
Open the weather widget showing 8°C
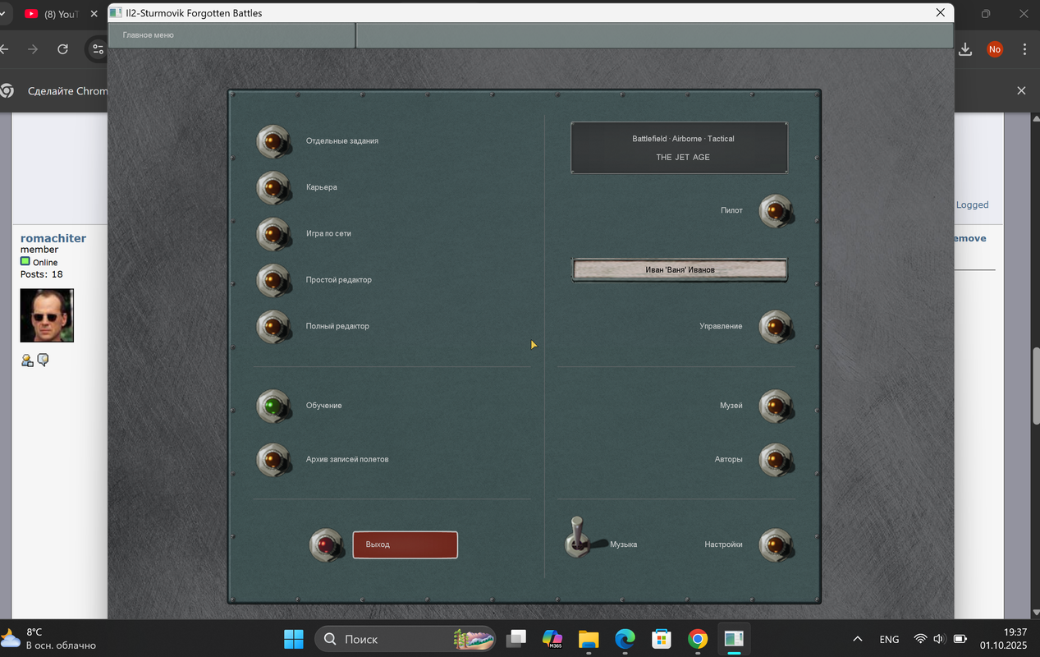(49, 638)
